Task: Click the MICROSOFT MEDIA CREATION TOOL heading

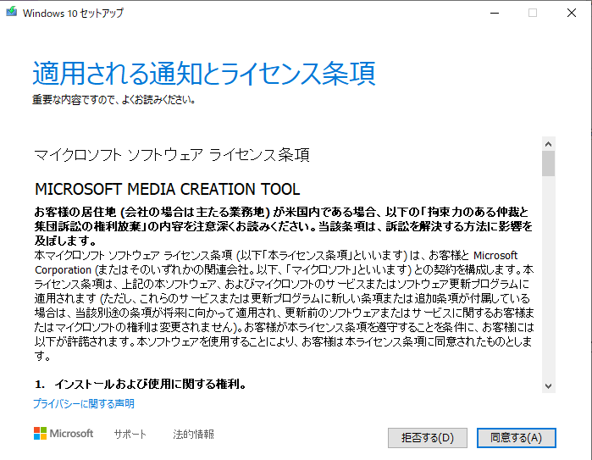Action: [167, 189]
